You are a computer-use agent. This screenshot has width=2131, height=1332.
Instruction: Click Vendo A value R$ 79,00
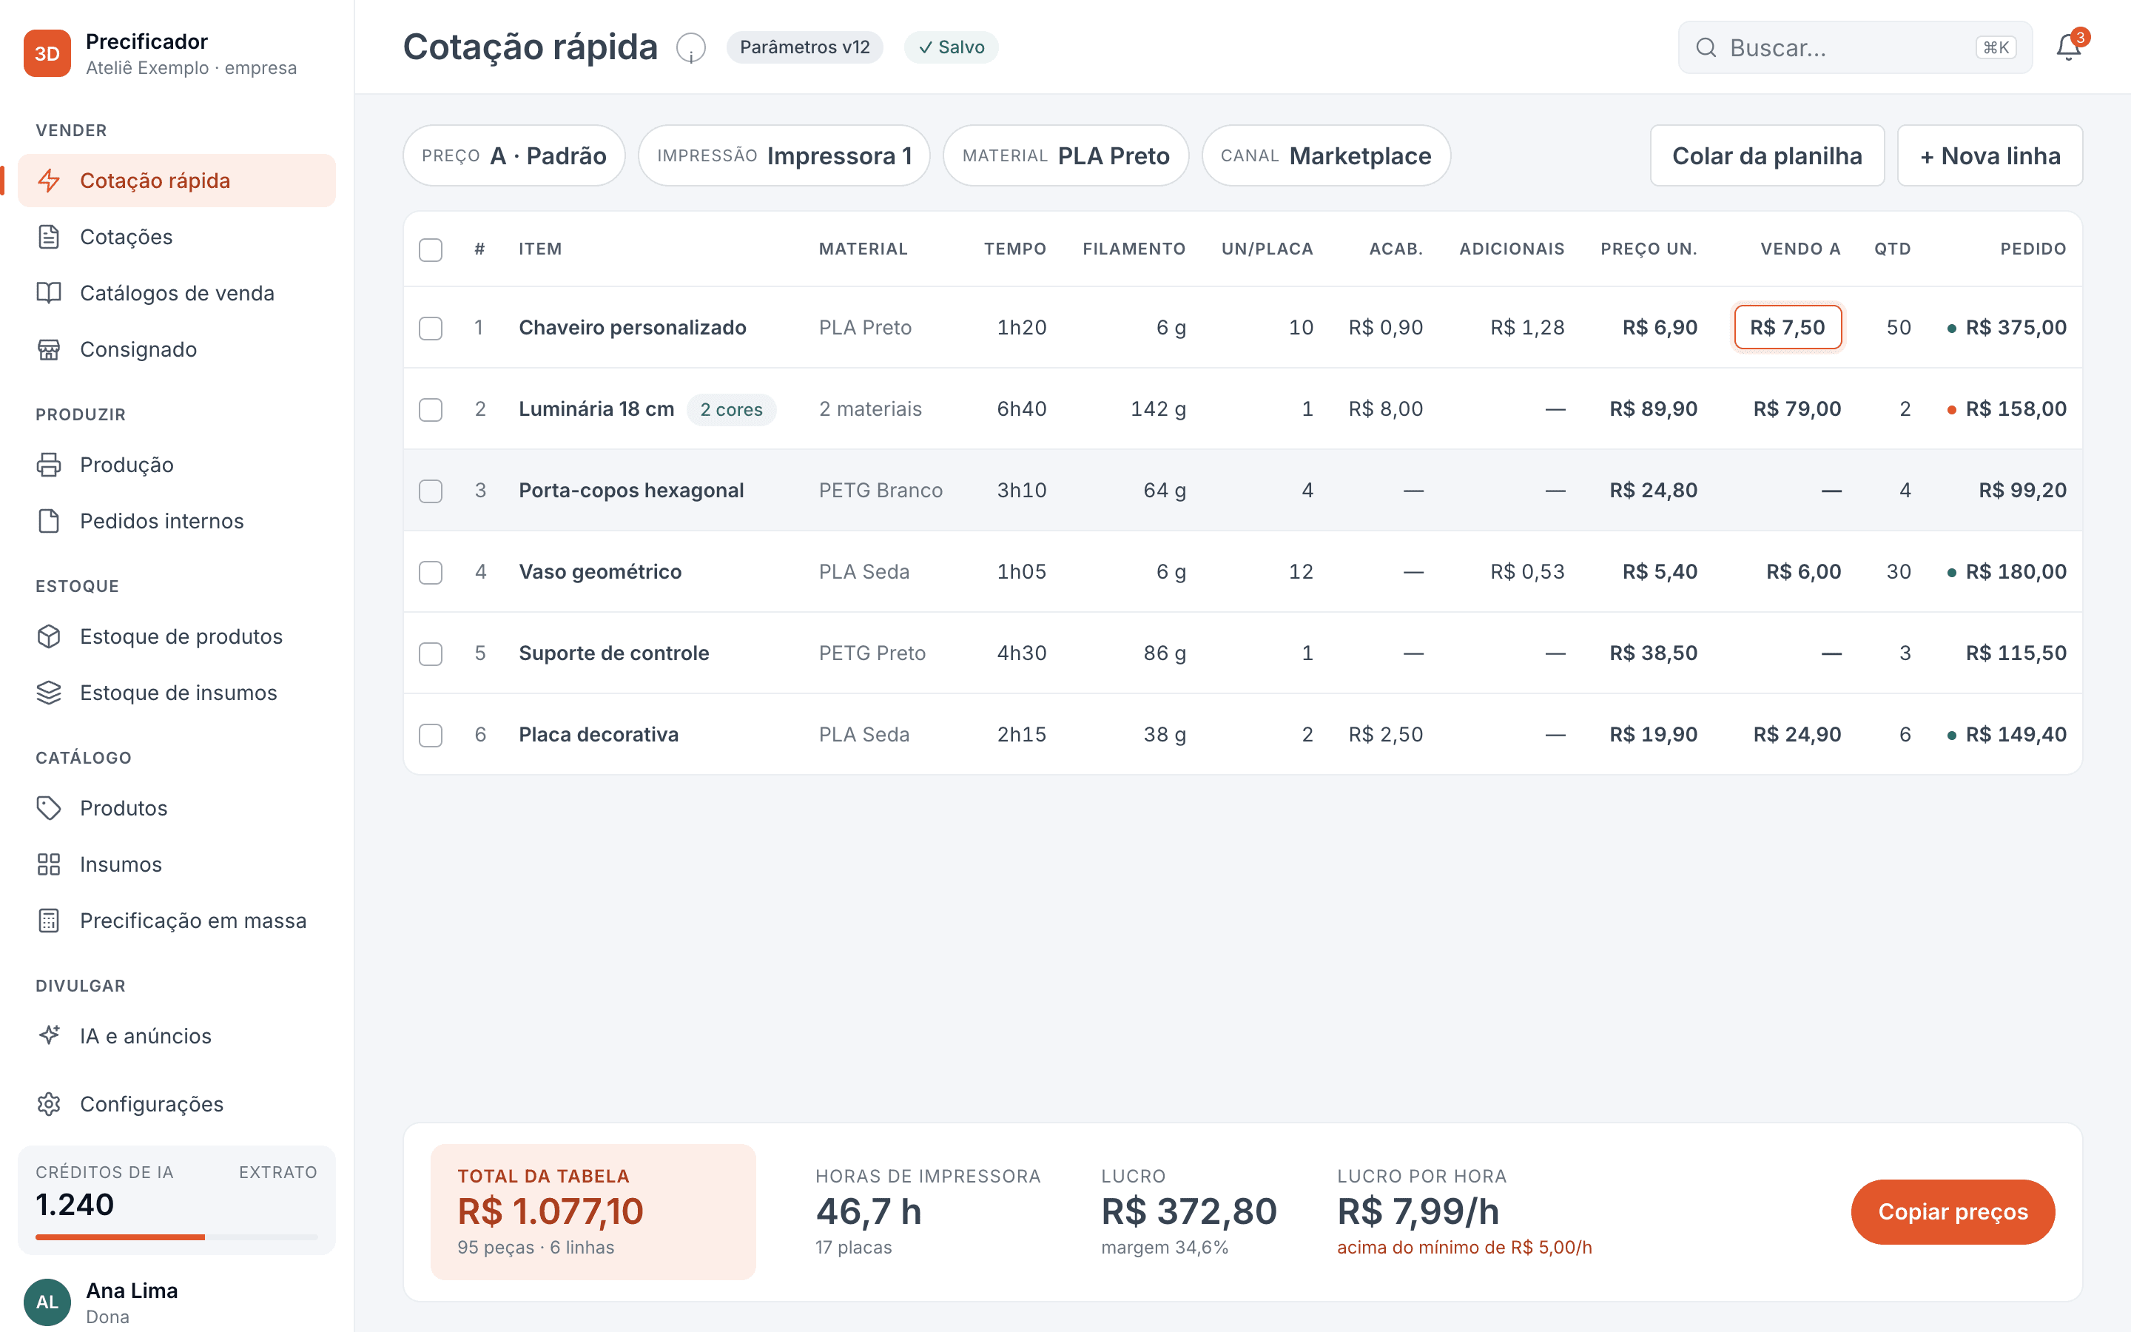tap(1797, 410)
